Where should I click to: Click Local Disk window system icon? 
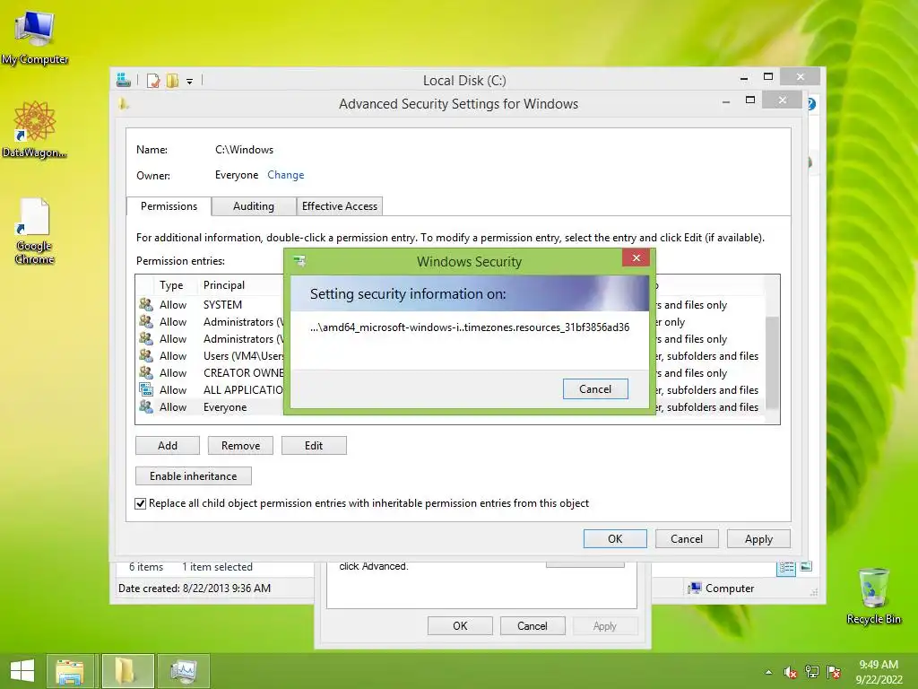123,80
